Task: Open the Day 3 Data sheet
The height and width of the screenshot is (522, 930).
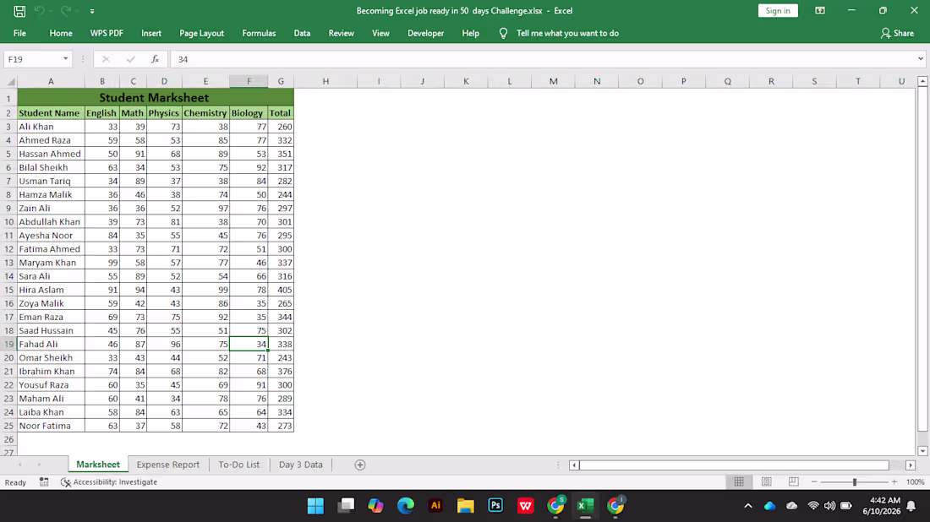Action: pos(301,465)
